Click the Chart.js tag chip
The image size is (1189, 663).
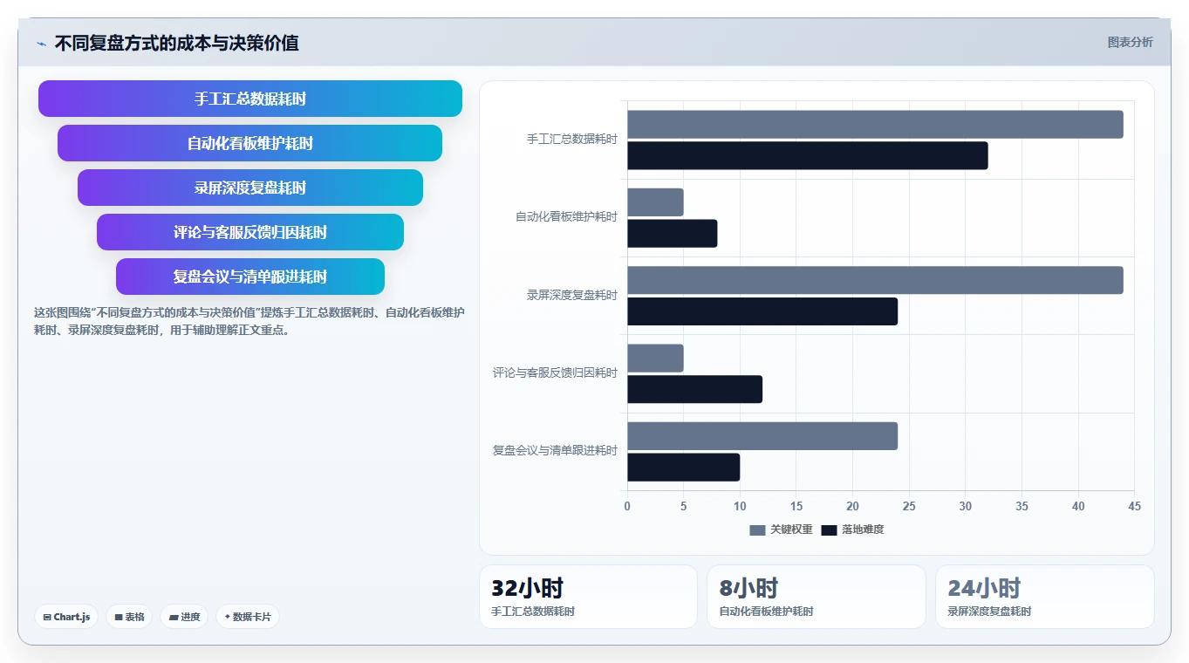[x=66, y=617]
